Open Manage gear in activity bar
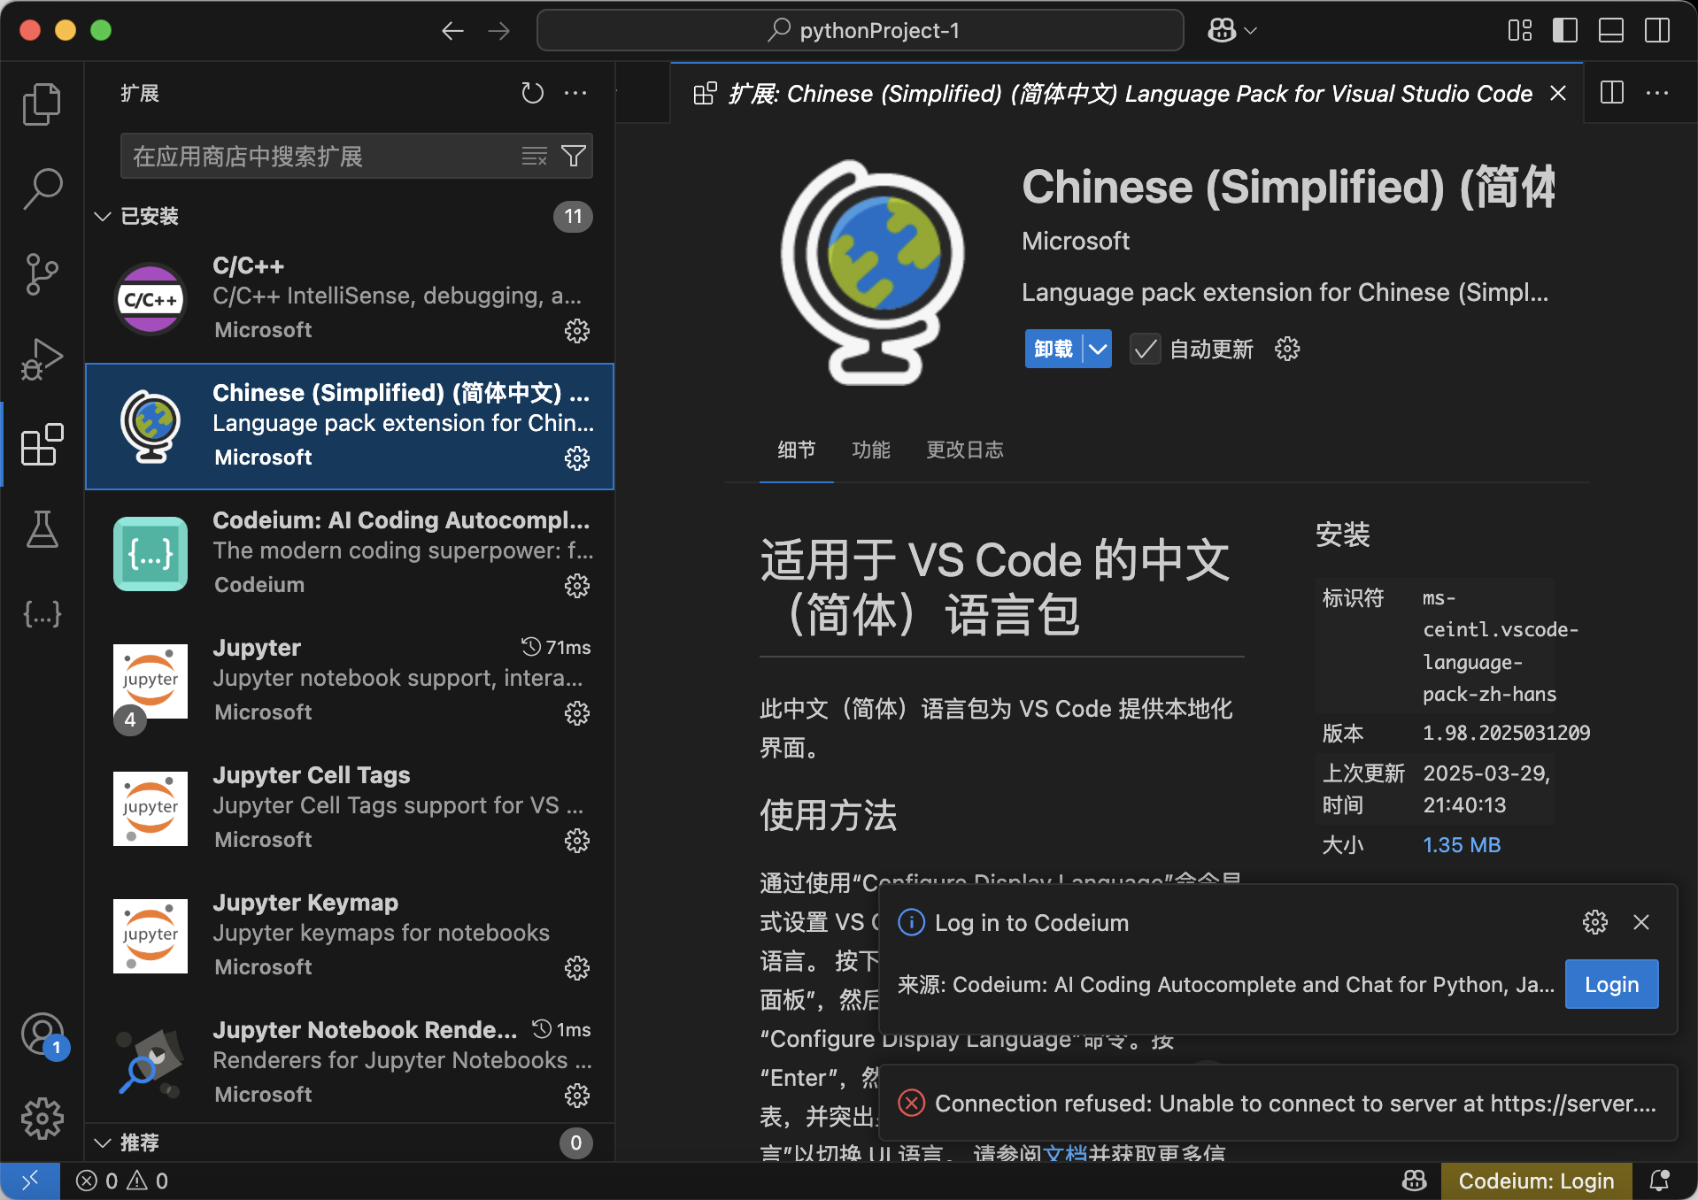1698x1200 pixels. point(42,1119)
